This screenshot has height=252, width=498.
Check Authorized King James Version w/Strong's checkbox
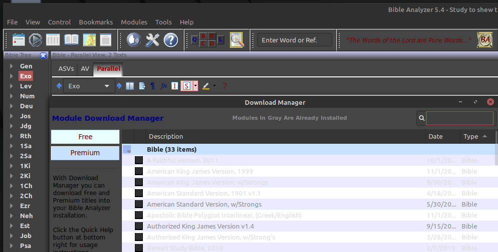pyautogui.click(x=139, y=237)
